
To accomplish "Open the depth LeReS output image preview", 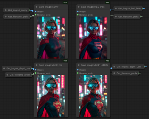I will (x=93, y=96).
